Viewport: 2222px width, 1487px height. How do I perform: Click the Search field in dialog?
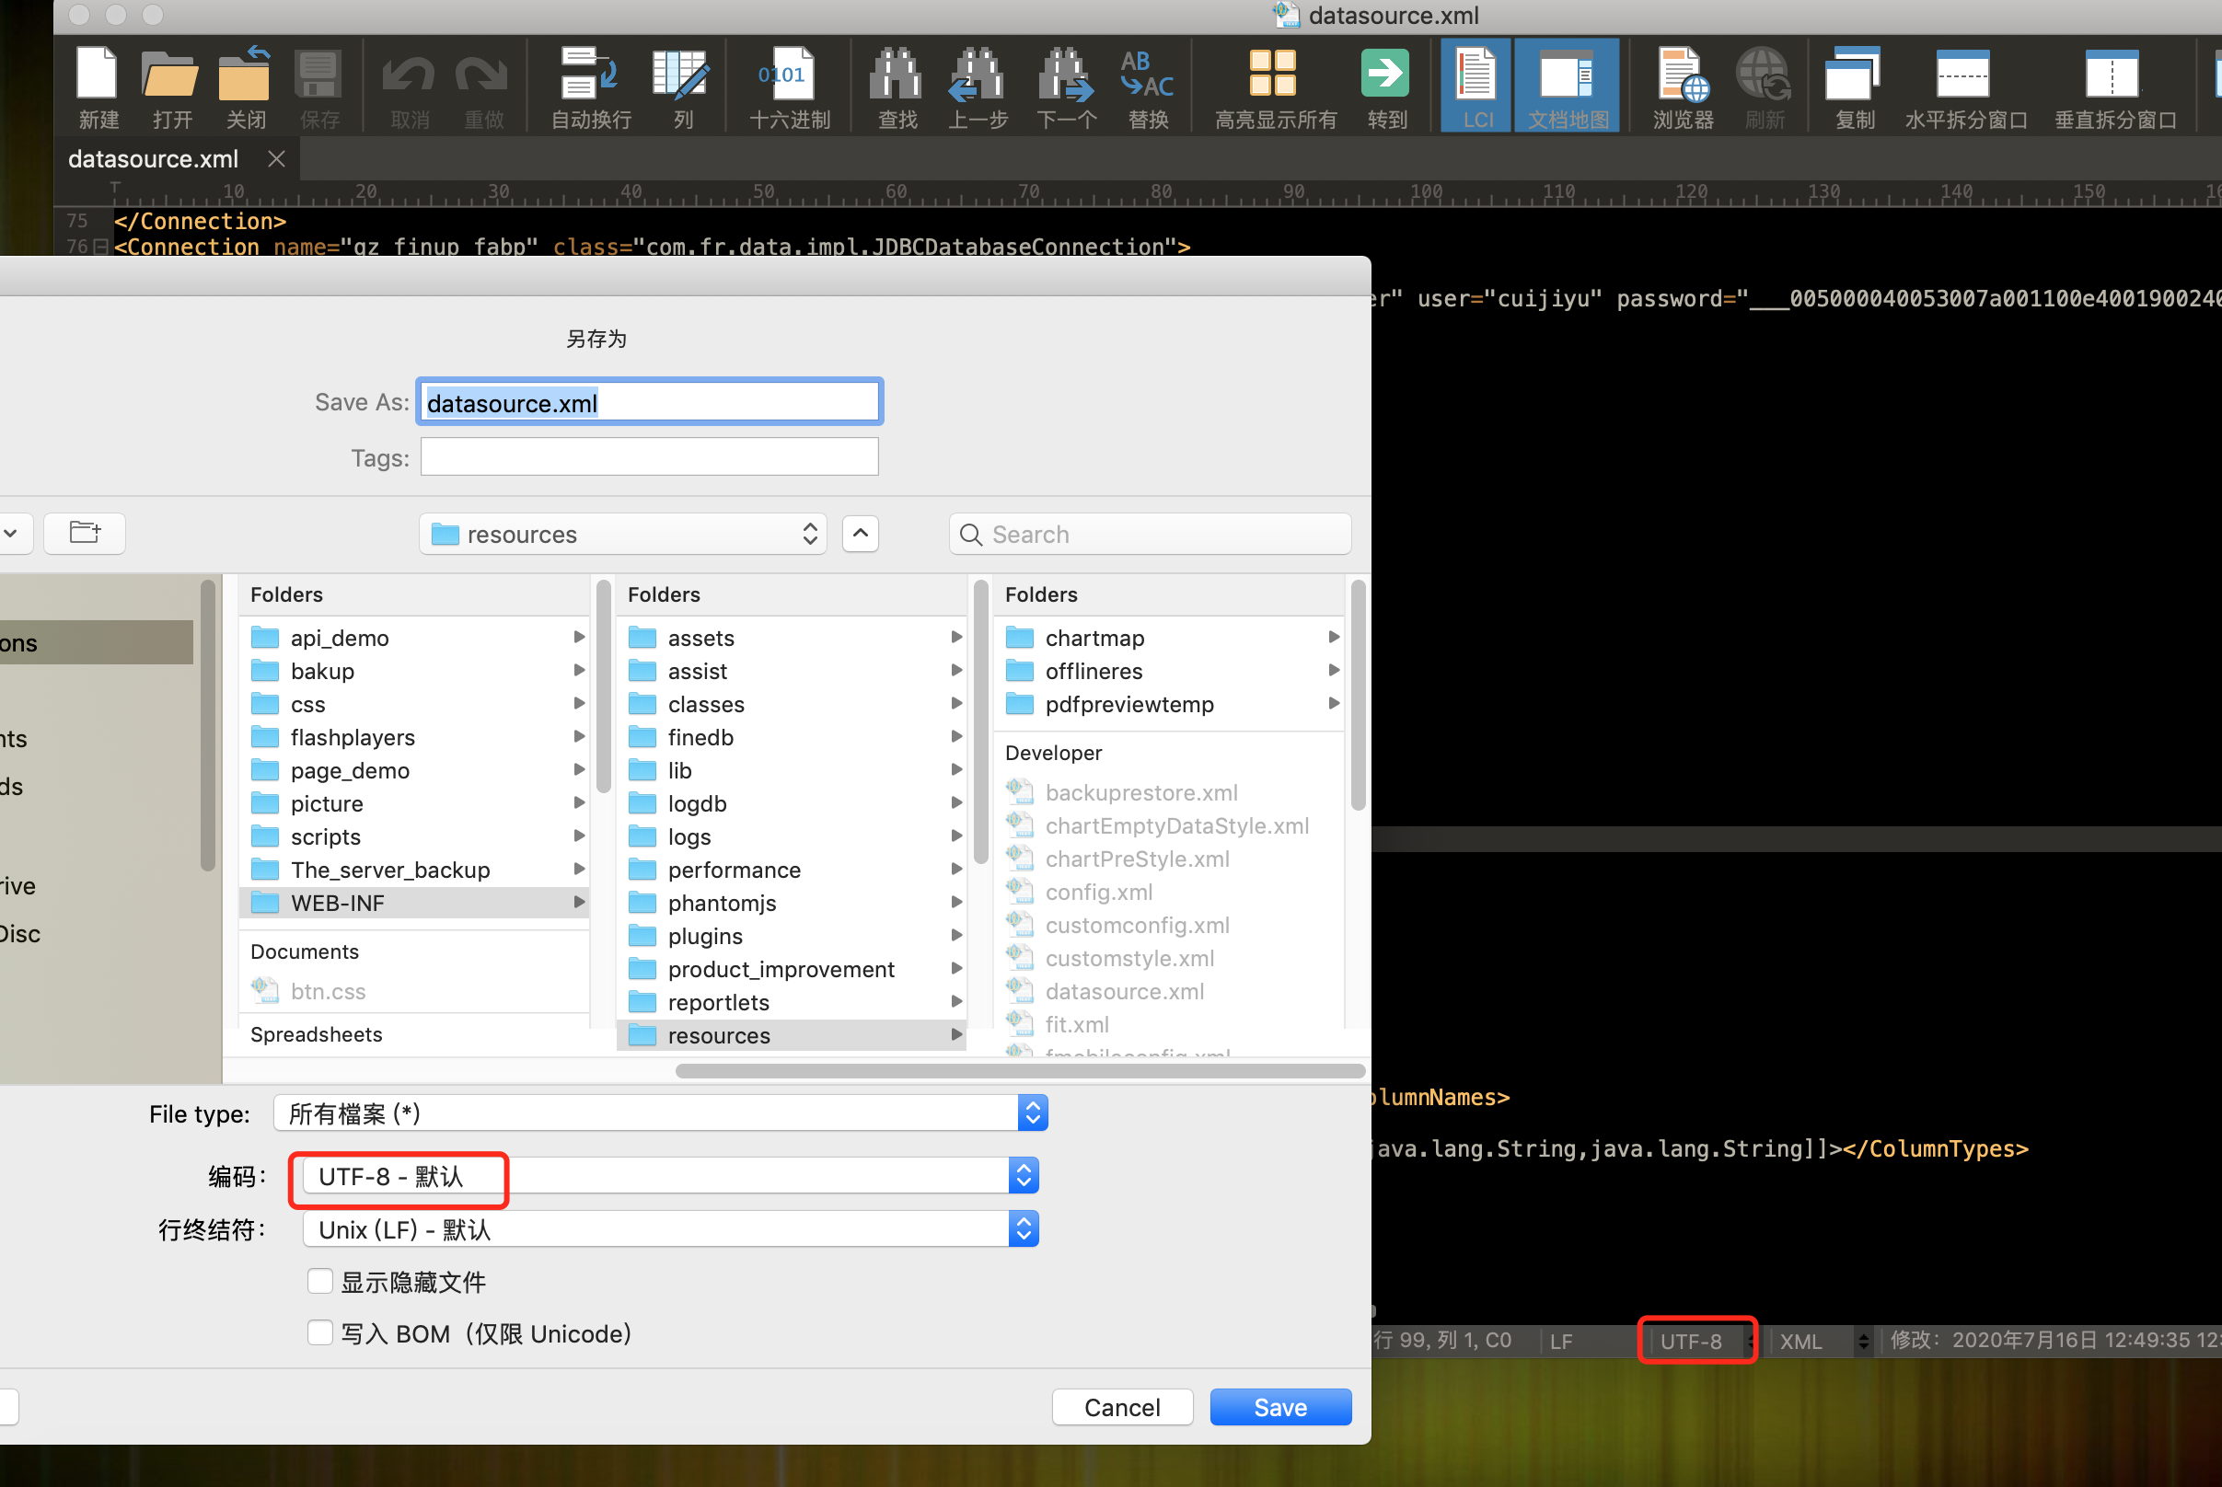[1150, 534]
